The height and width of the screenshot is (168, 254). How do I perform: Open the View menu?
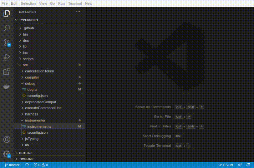(43, 3)
